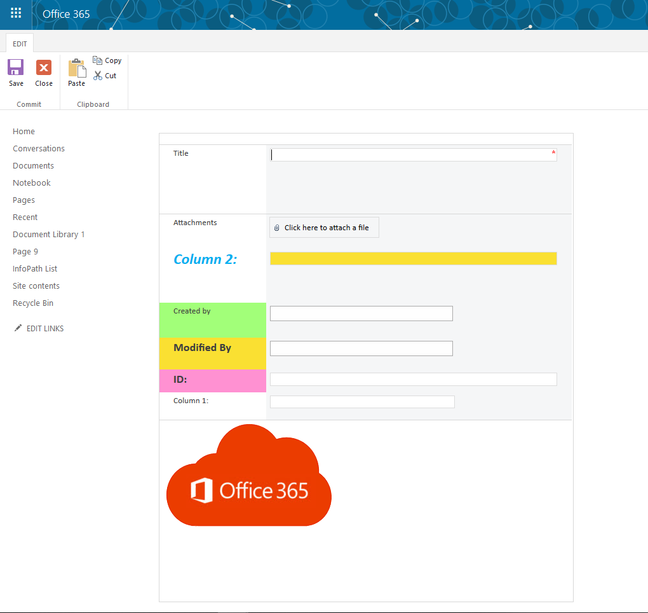Open the Home navigation link

[24, 131]
